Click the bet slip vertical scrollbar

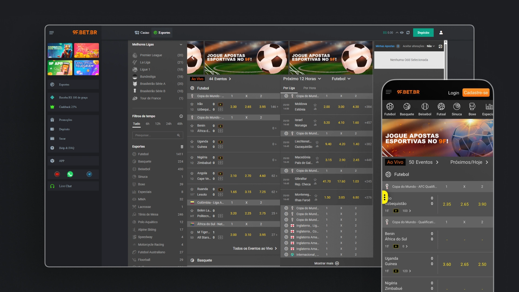pos(446,60)
